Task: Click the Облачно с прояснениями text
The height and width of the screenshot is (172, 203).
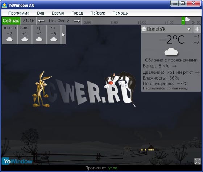Action: tap(171, 60)
